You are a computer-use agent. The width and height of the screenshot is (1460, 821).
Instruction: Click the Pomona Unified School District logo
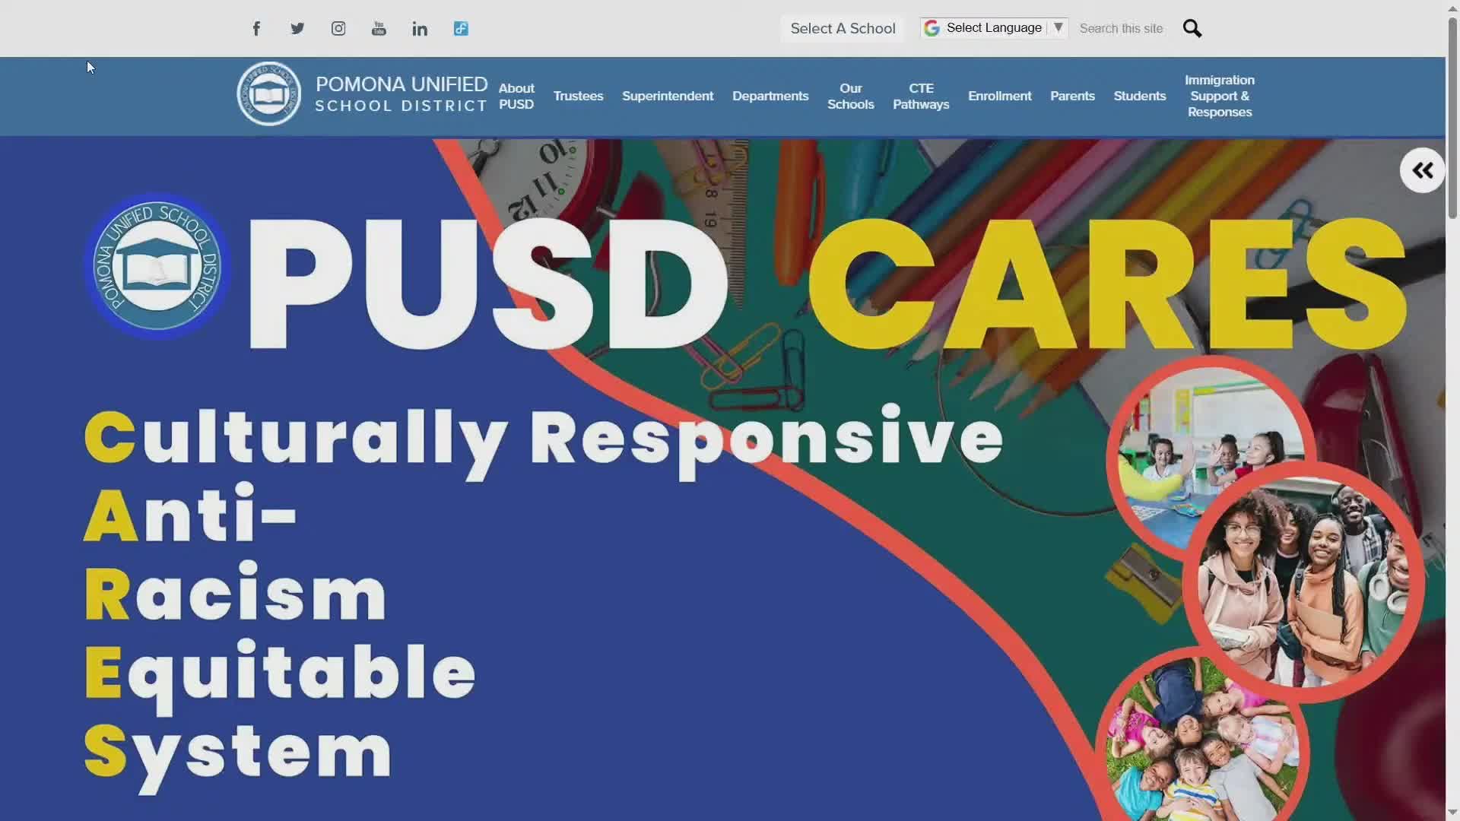pyautogui.click(x=269, y=94)
